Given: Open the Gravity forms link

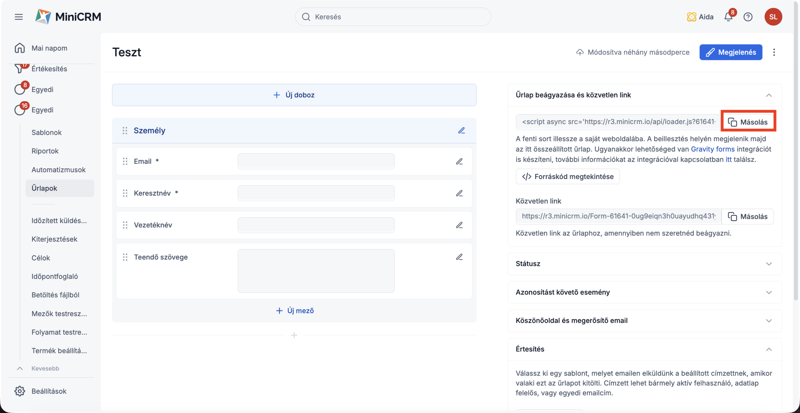Looking at the screenshot, I should [712, 149].
